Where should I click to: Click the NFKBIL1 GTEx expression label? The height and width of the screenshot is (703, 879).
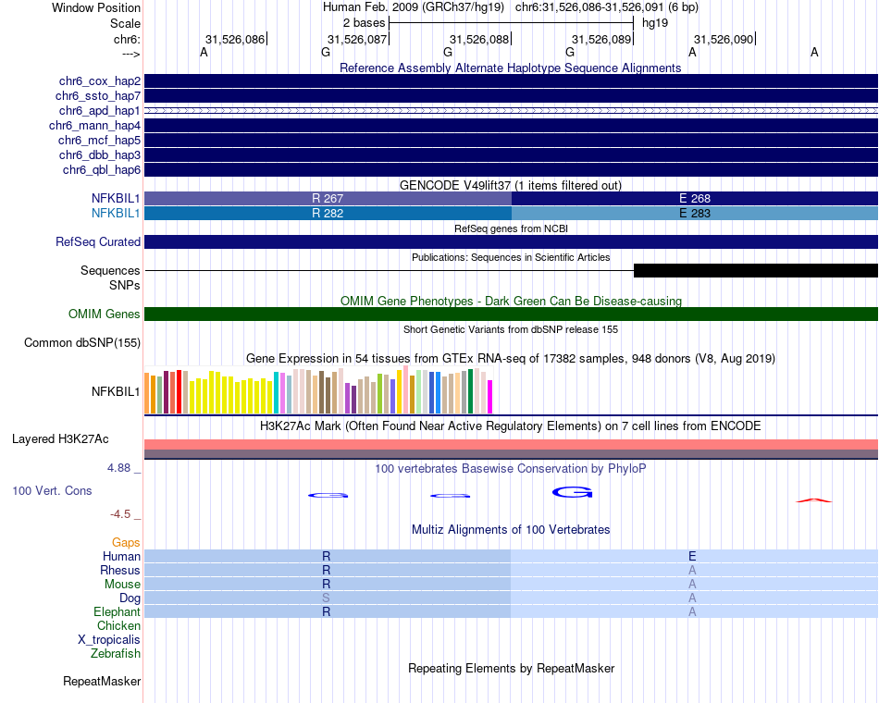(116, 391)
